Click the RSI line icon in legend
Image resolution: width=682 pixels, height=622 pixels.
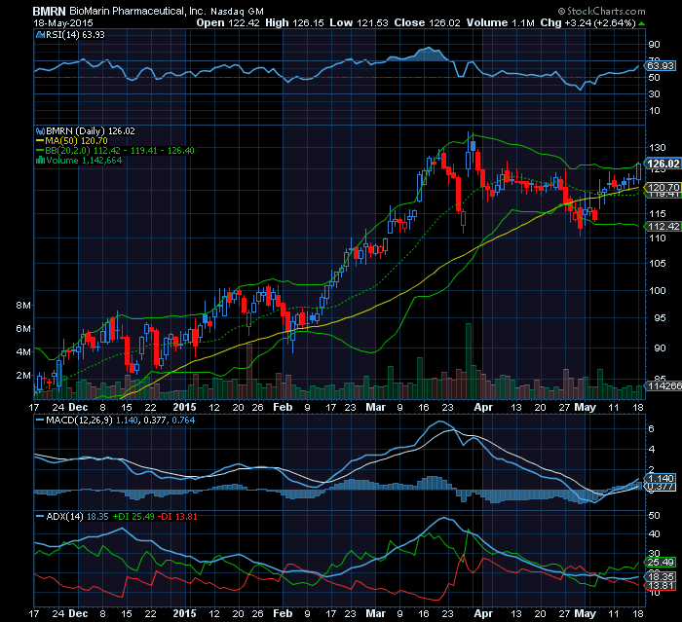[41, 35]
